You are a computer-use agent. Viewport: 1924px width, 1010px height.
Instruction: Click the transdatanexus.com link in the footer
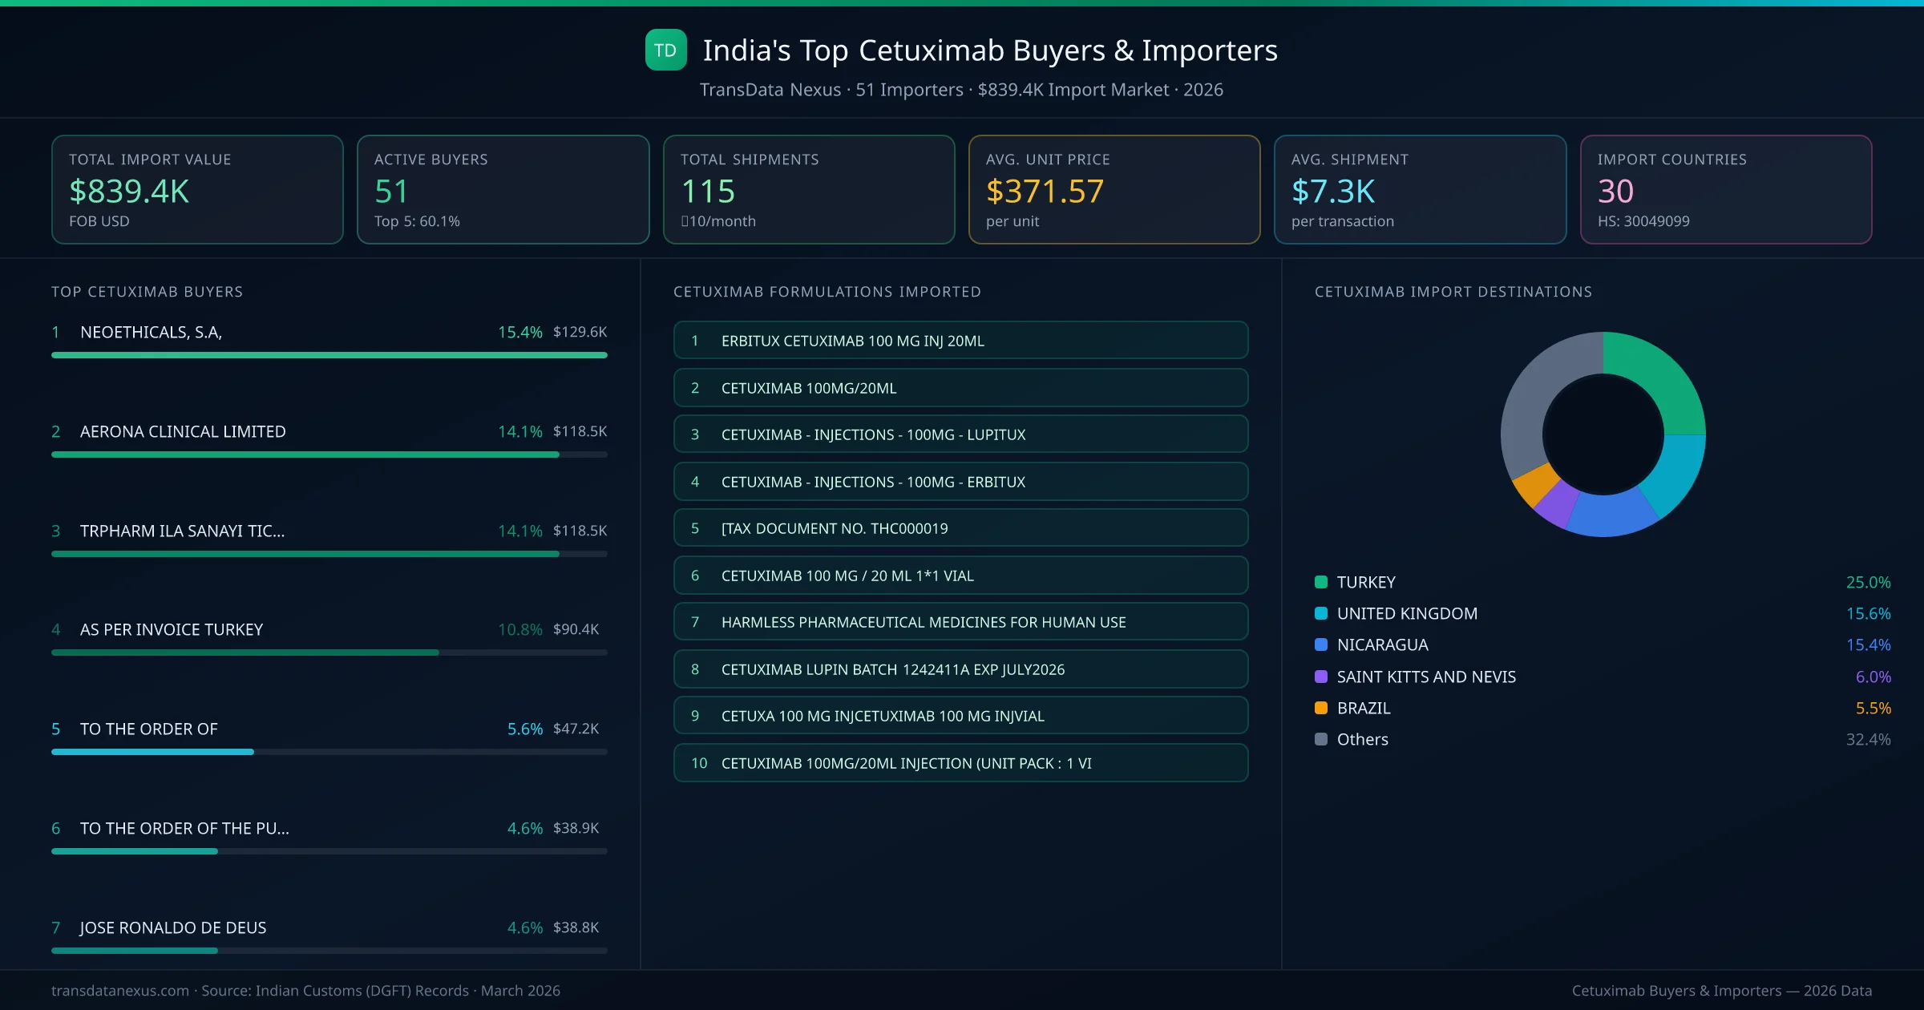119,991
